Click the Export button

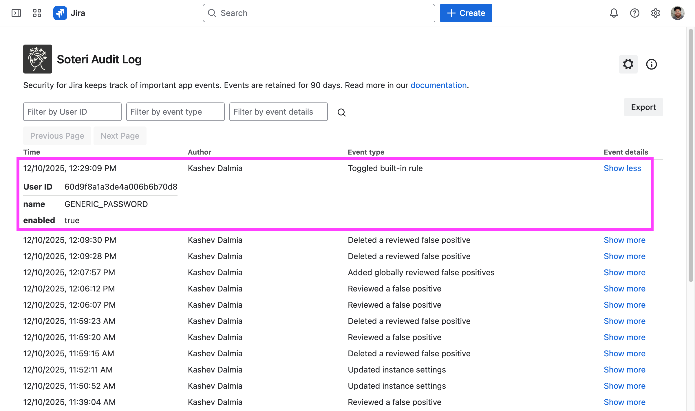[x=643, y=107]
